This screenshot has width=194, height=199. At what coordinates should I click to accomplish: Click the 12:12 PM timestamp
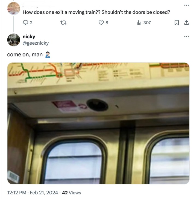tap(17, 193)
